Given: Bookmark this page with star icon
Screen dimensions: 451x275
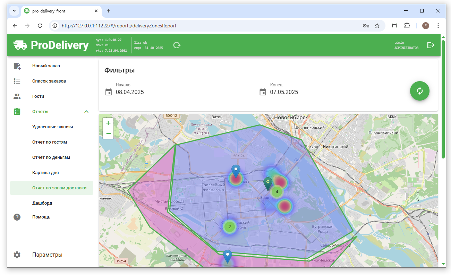Looking at the screenshot, I should (377, 26).
